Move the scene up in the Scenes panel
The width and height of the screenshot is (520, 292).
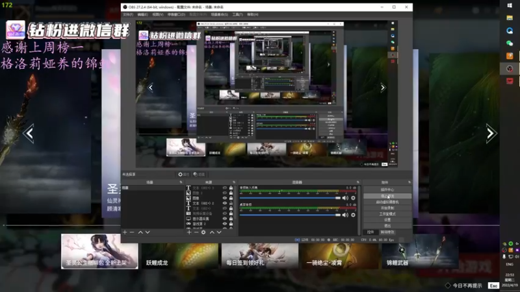(x=140, y=232)
